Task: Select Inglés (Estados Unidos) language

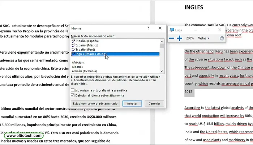Action: click(x=115, y=54)
